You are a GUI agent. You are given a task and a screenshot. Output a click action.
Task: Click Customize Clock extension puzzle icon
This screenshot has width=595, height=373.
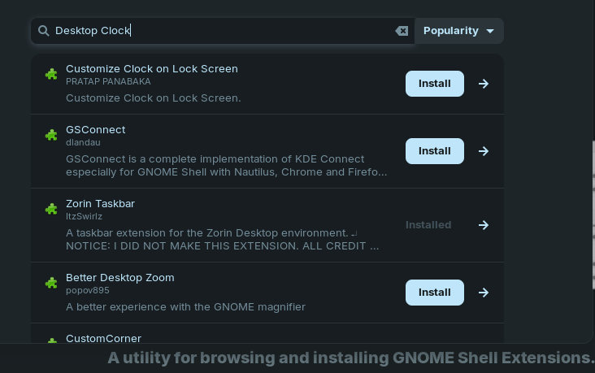pos(51,74)
